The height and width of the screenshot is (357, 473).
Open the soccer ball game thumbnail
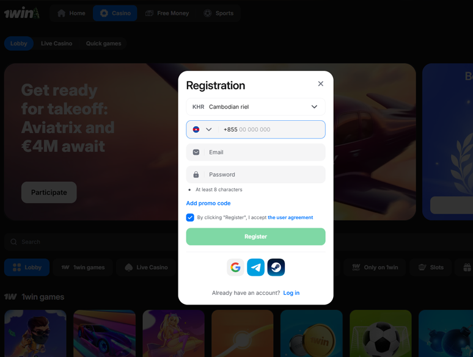point(380,333)
